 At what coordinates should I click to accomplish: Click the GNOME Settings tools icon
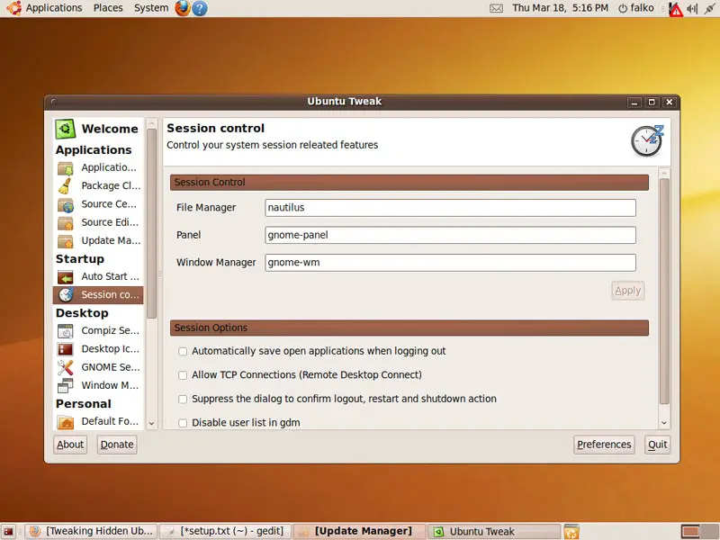click(x=65, y=368)
